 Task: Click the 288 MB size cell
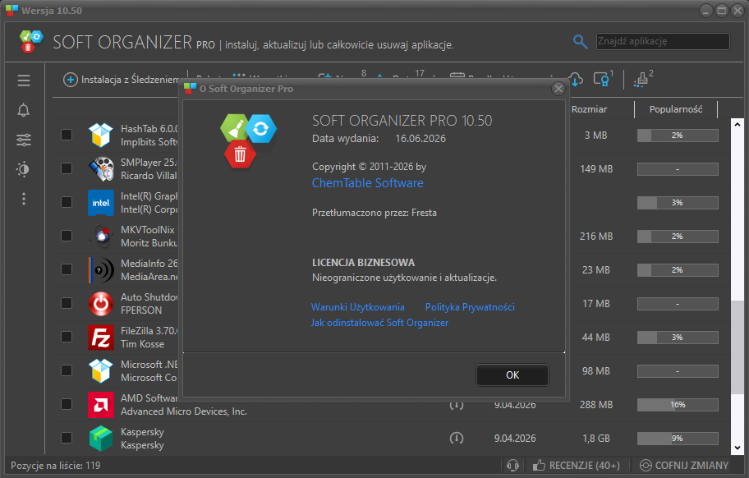[596, 404]
